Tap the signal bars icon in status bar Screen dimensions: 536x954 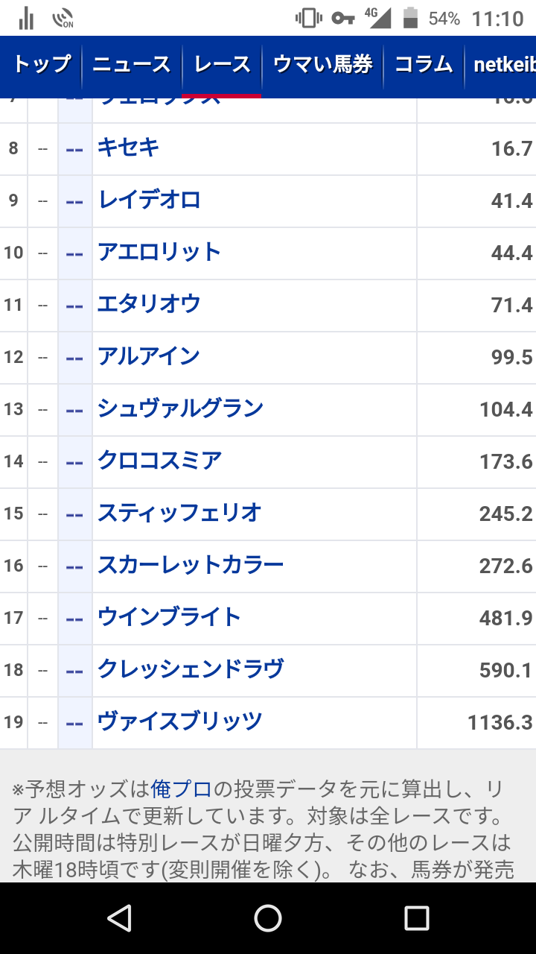[26, 18]
